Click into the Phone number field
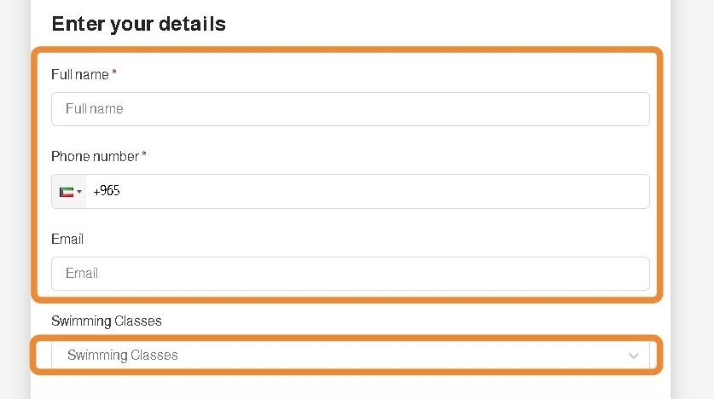Image resolution: width=714 pixels, height=399 pixels. (x=367, y=192)
